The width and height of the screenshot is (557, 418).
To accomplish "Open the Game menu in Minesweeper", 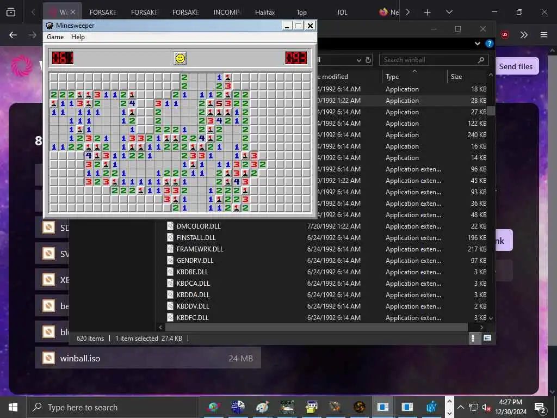I will point(55,37).
